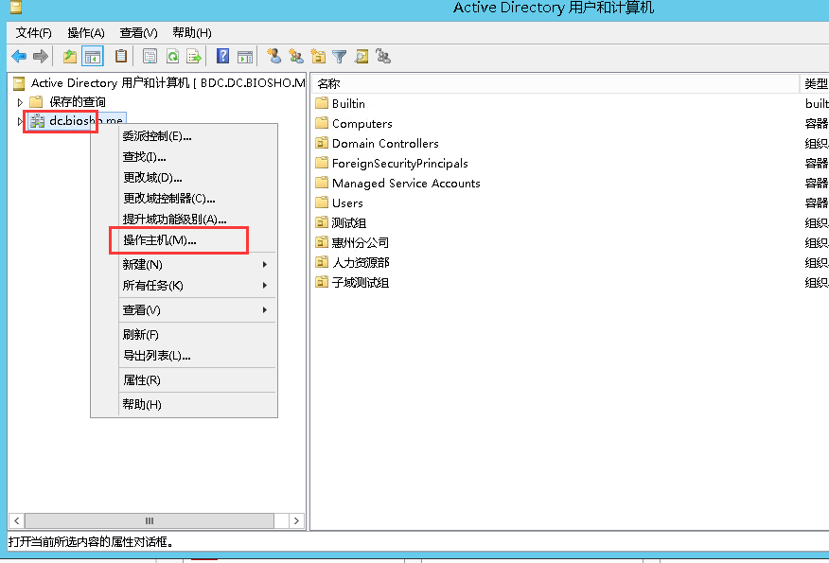
Task: Toggle the show/hide action pane icon
Action: tap(245, 56)
